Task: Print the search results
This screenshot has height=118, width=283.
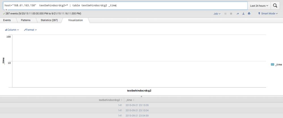Action: [x=249, y=14]
